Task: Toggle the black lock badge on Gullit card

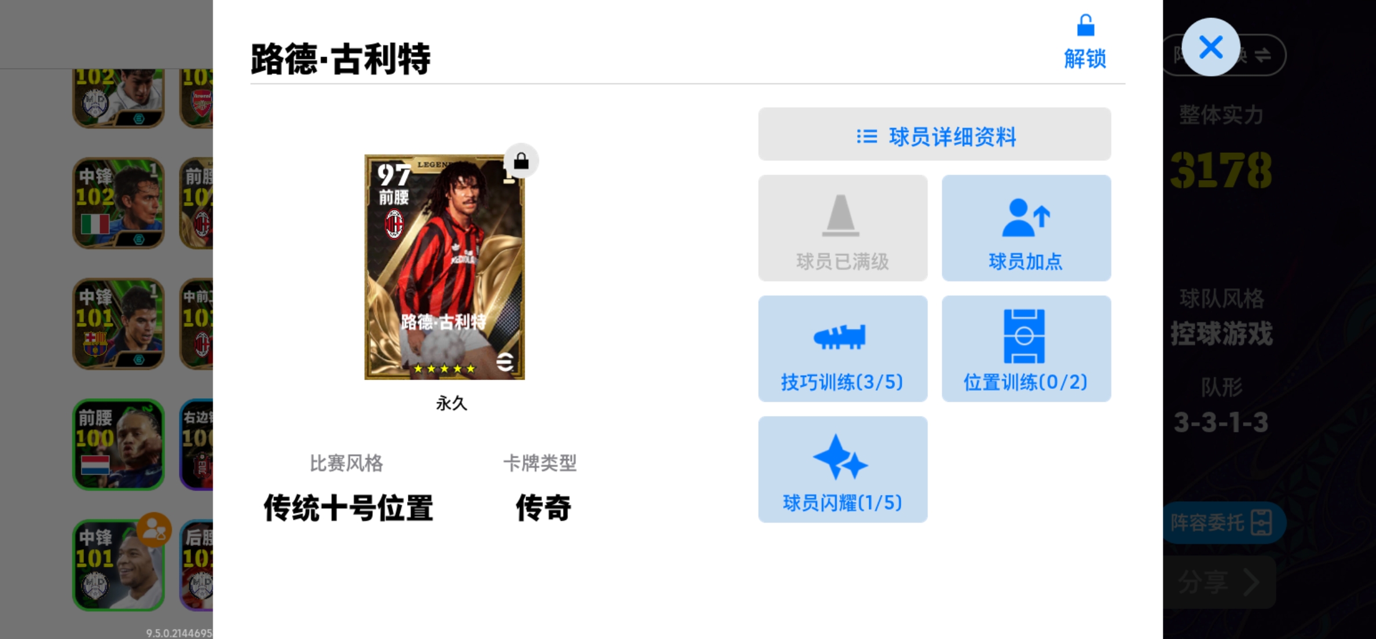Action: click(x=521, y=161)
